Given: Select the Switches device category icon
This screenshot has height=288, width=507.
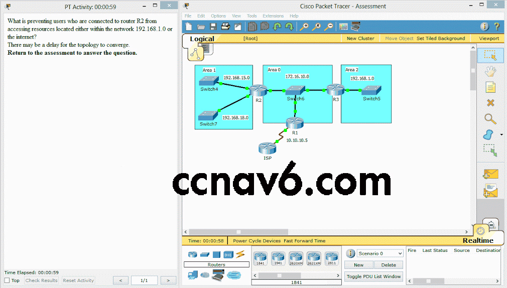Looking at the screenshot, I should coord(205,255).
